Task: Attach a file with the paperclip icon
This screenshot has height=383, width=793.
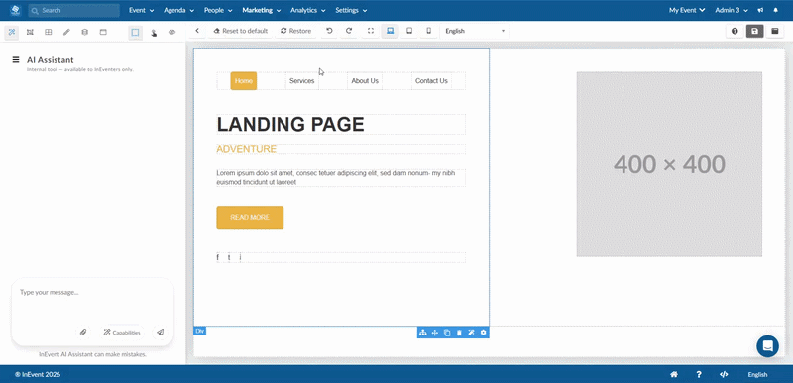Action: pos(83,333)
